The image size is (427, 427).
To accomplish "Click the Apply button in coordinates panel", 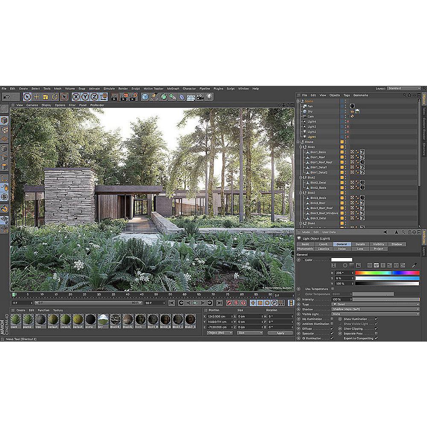I will (x=280, y=333).
